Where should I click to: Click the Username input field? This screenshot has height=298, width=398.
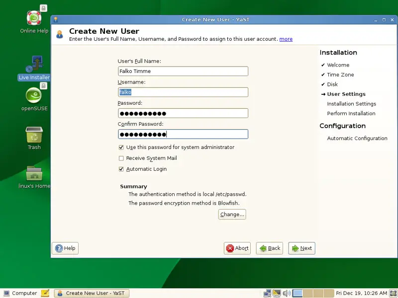[183, 92]
